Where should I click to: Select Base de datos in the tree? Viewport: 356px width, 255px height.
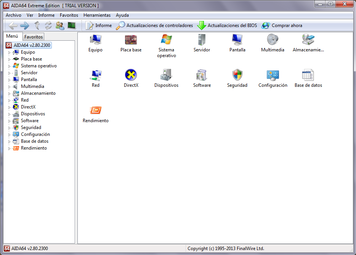pos(35,141)
